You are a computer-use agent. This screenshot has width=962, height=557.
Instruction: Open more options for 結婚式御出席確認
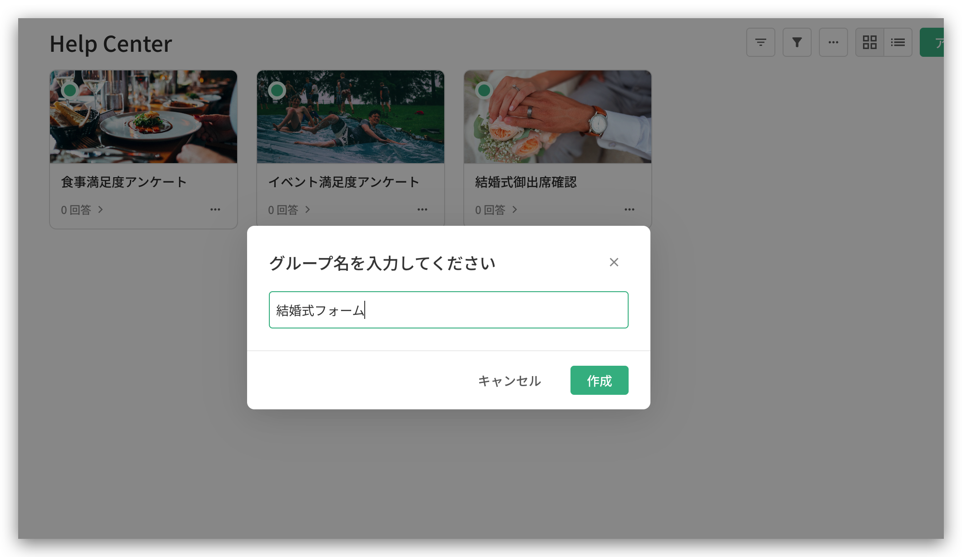pos(630,209)
